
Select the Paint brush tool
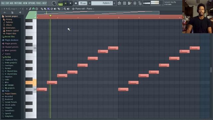click(x=45, y=9)
